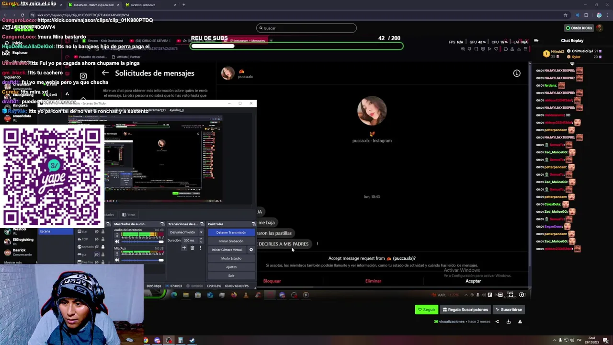Image resolution: width=613 pixels, height=345 pixels.
Task: Click the Instagram logo icon
Action: (83, 76)
